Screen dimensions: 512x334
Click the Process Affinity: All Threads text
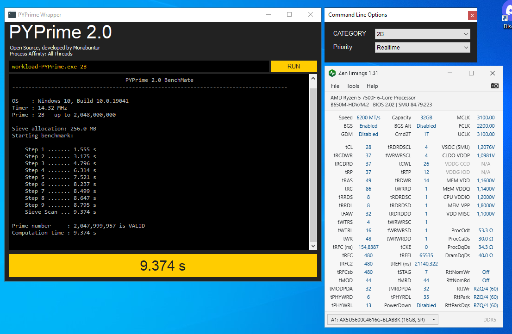[41, 54]
